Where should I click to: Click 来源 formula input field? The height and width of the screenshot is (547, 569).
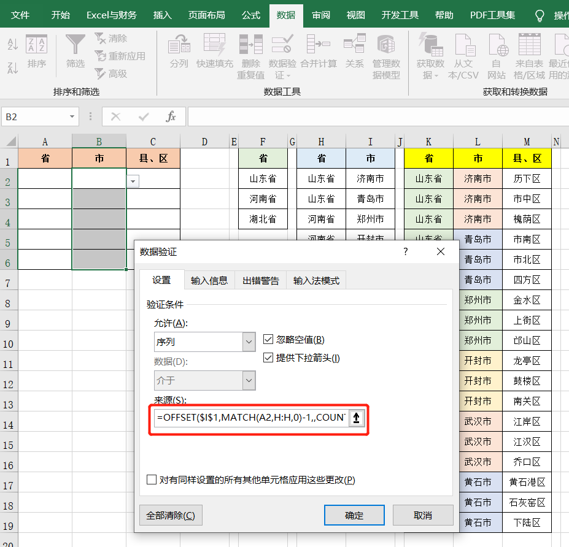click(x=251, y=418)
